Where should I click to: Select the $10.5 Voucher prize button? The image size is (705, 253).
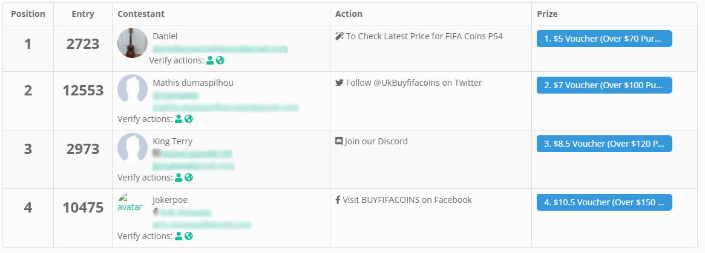[x=605, y=202]
